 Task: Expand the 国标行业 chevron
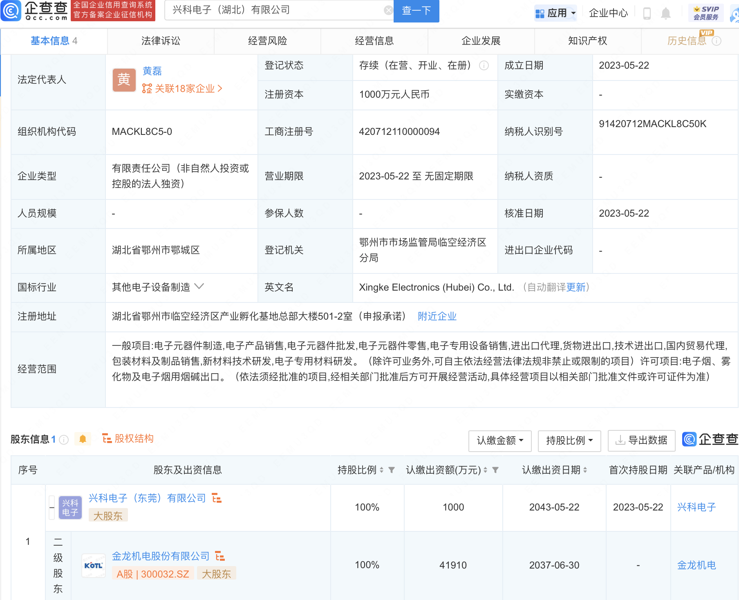[199, 287]
